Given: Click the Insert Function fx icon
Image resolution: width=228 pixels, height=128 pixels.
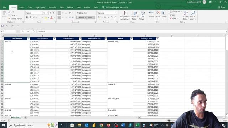Looking at the screenshot, I should click(x=33, y=31).
